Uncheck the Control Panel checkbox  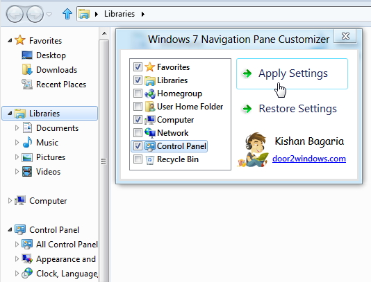tap(138, 146)
